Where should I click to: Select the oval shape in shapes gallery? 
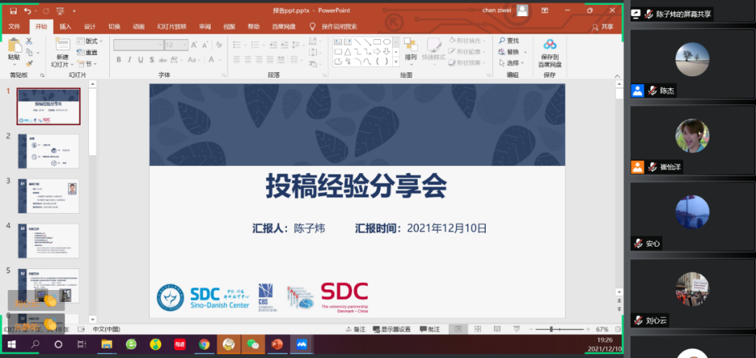[x=386, y=41]
